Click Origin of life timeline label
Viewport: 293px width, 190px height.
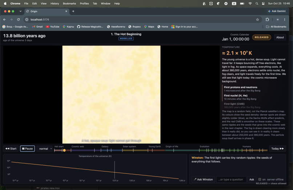point(172,146)
